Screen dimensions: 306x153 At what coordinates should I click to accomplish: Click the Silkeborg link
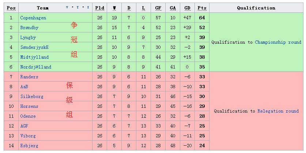coord(32,97)
